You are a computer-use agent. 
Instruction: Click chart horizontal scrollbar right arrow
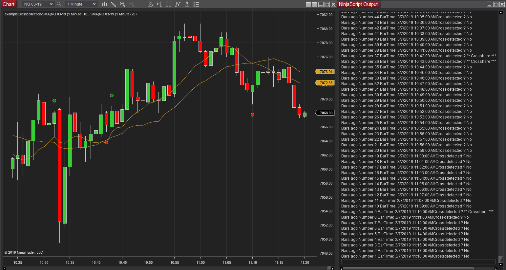[333, 268]
